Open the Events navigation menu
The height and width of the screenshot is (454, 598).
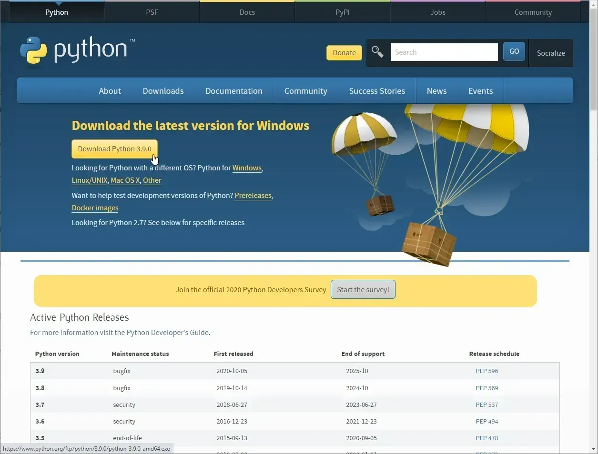tap(480, 91)
